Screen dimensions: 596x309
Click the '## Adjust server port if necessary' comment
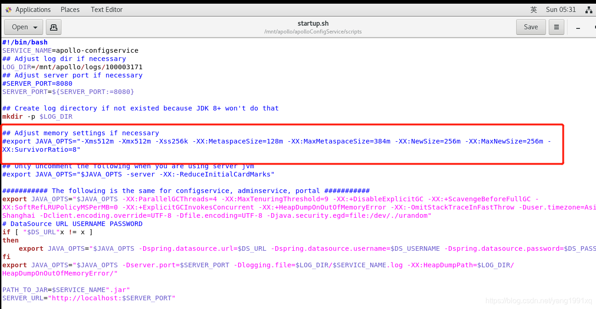(72, 75)
